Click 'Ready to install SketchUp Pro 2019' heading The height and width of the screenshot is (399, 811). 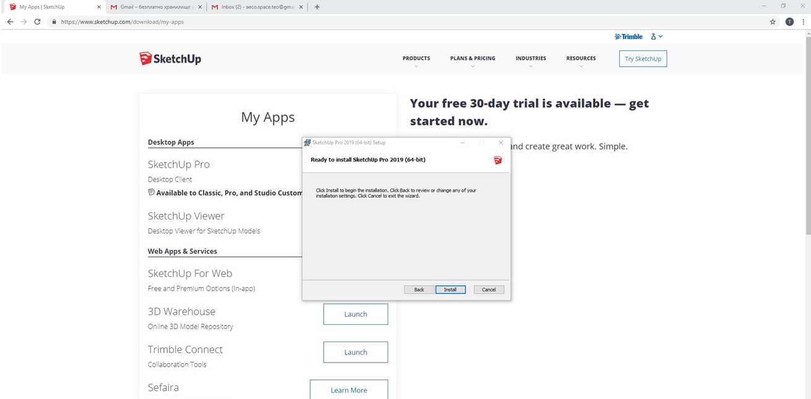pyautogui.click(x=368, y=160)
